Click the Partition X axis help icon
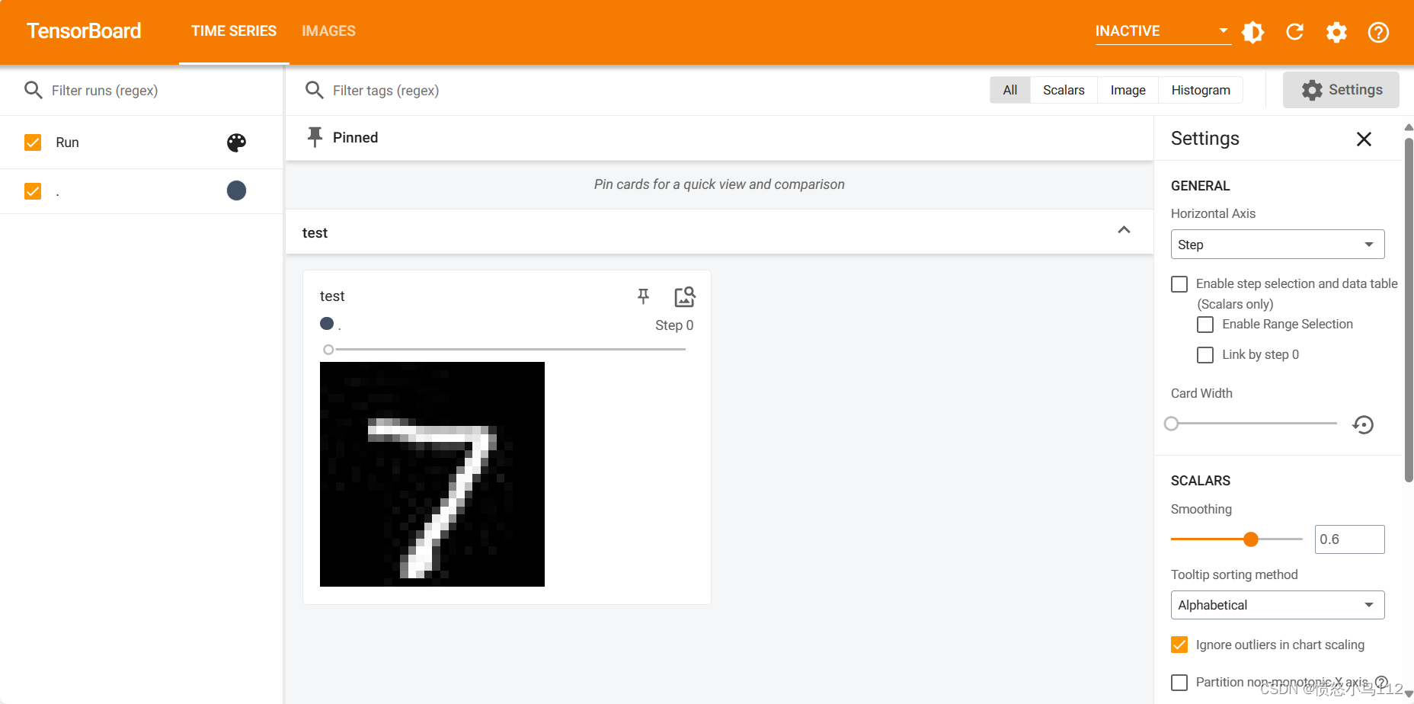 [1381, 682]
